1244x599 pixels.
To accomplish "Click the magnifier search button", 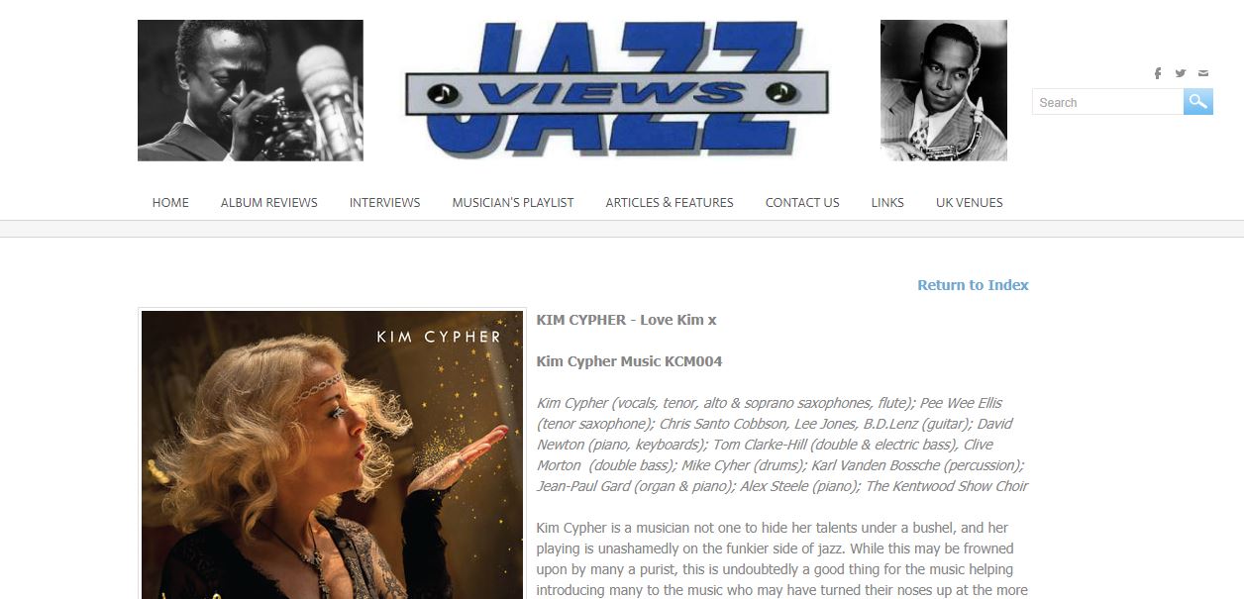I will 1198,102.
